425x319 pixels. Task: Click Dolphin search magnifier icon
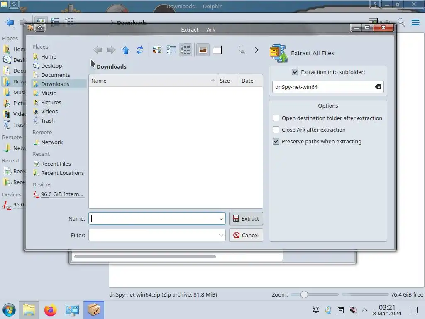tap(401, 22)
